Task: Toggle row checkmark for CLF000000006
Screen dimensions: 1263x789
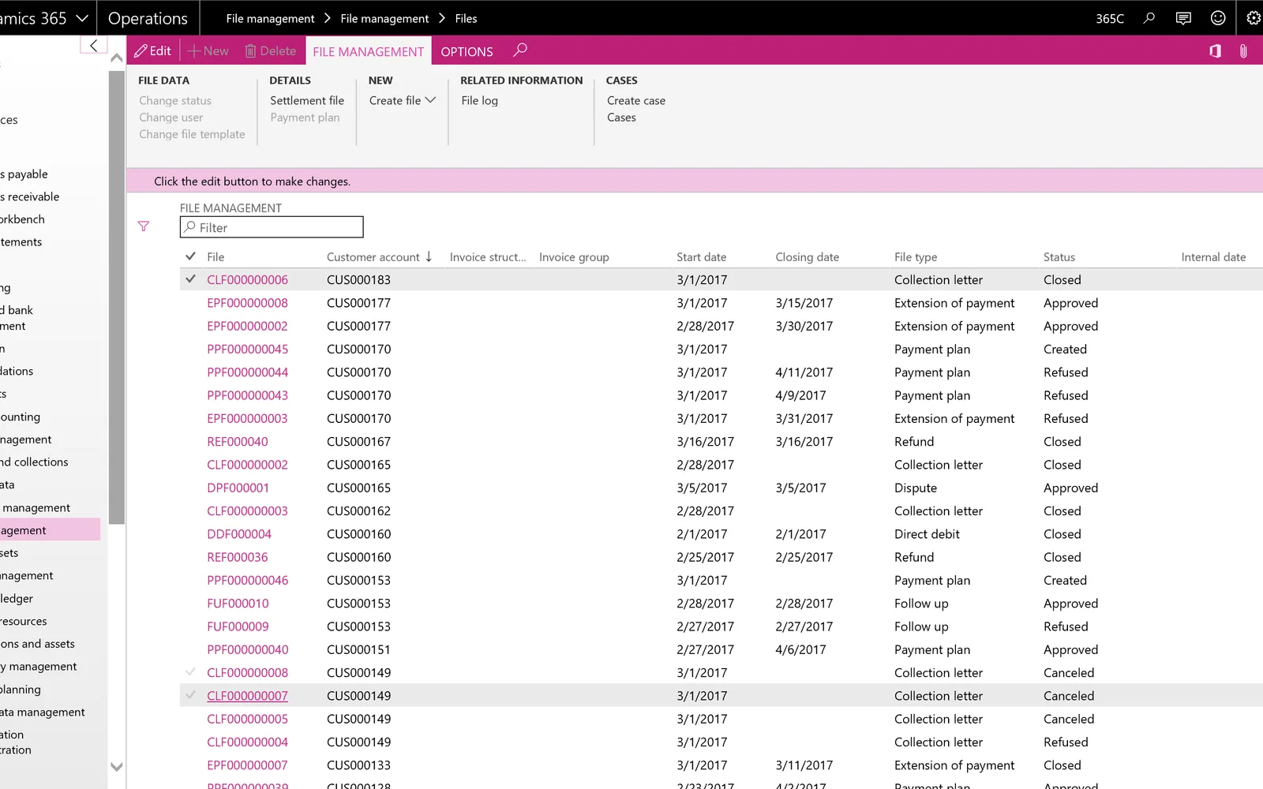Action: [190, 279]
